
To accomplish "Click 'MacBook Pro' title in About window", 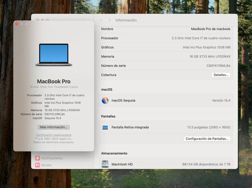I will (x=54, y=81).
